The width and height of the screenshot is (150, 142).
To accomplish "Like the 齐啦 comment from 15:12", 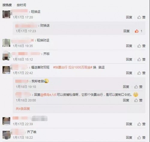I will [x=141, y=59].
